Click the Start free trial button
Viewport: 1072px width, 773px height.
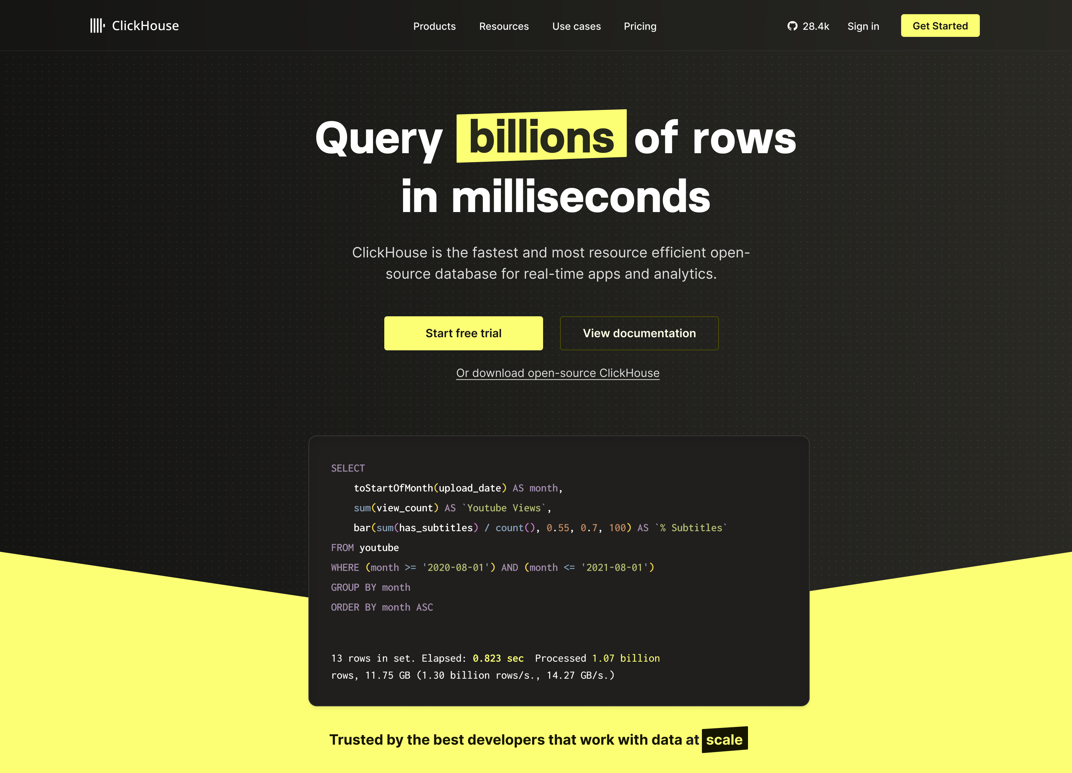point(464,333)
